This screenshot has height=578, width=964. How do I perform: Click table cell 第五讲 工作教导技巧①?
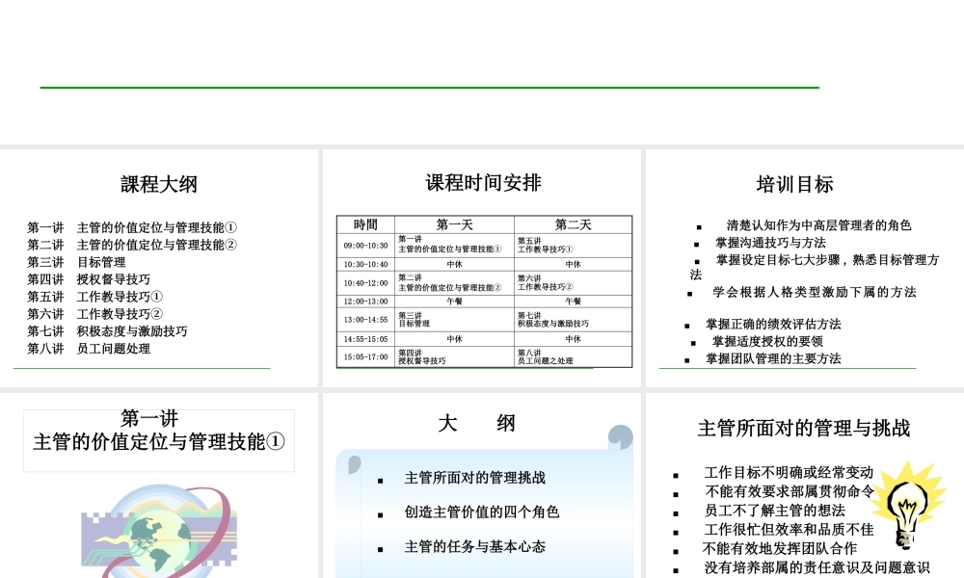573,246
